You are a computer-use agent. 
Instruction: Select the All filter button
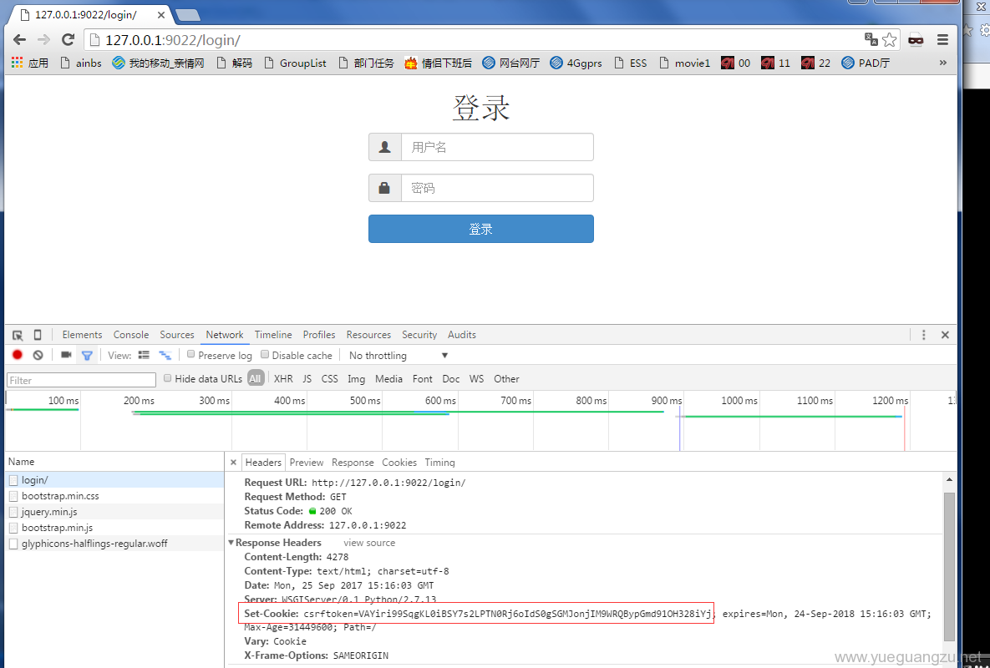pyautogui.click(x=255, y=378)
